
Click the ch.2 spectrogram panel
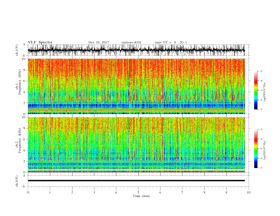136,145
